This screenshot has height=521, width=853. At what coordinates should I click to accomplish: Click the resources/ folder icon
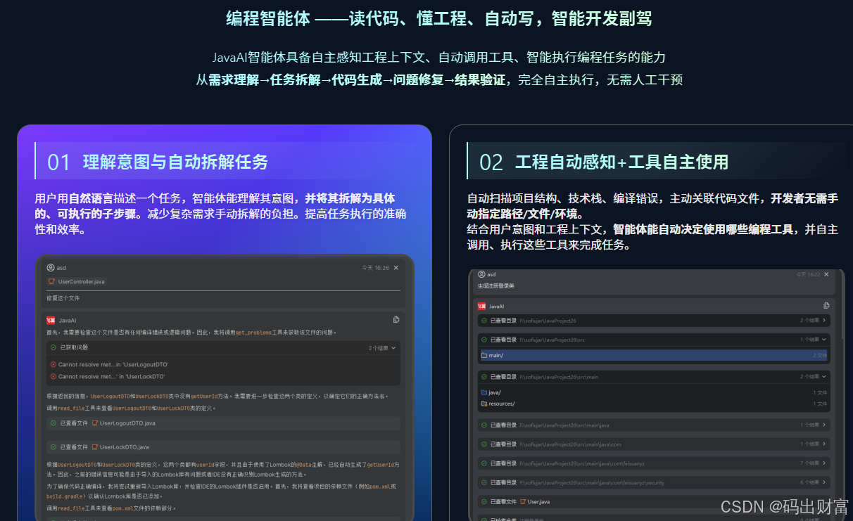[484, 404]
